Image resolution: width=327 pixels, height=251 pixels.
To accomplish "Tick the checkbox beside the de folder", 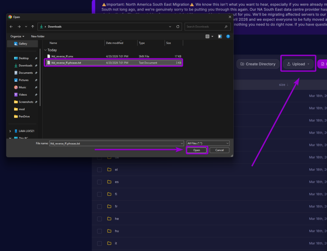I will coord(99,157).
